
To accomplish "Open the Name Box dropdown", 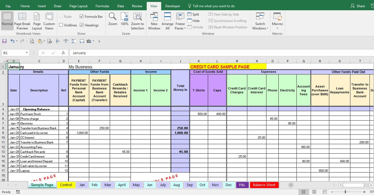I will click(27, 52).
